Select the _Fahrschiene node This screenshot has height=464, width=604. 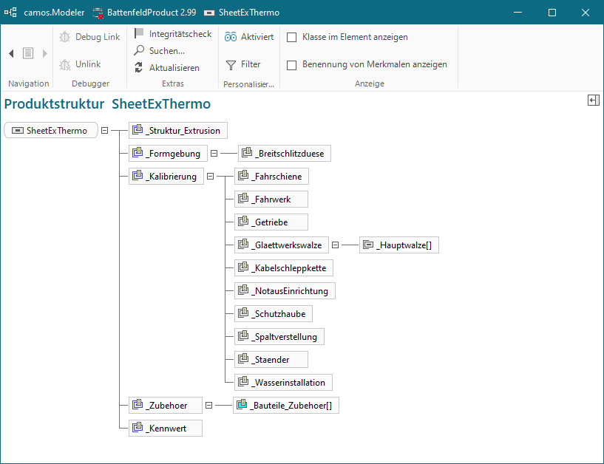(271, 177)
